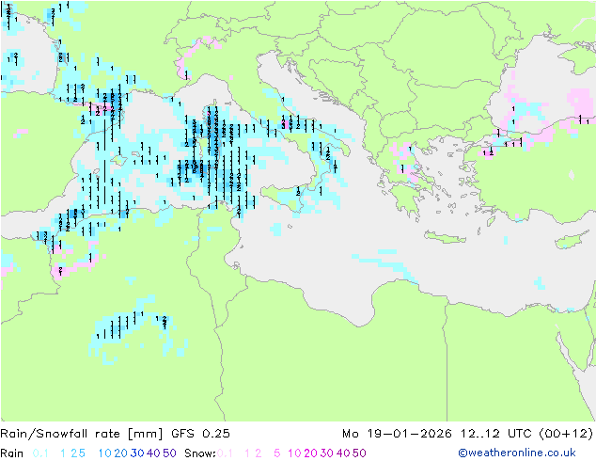Click the 'GFS 0.25' model label
This screenshot has height=461, width=596.
(200, 434)
